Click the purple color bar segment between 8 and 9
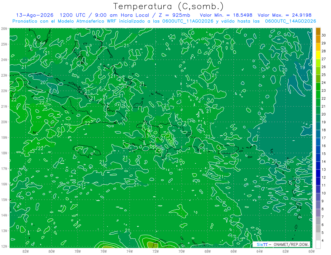This screenshot has height=255, width=331. pyautogui.click(x=318, y=205)
